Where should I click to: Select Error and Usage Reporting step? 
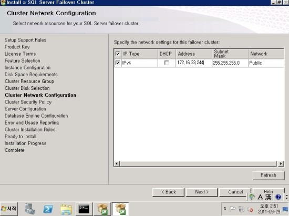pos(32,122)
